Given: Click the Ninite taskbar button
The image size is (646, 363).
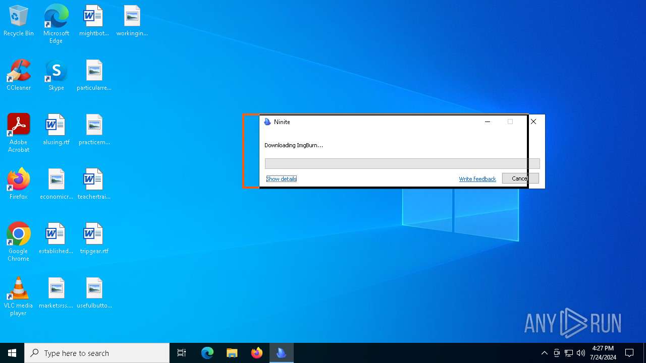Looking at the screenshot, I should [x=282, y=353].
